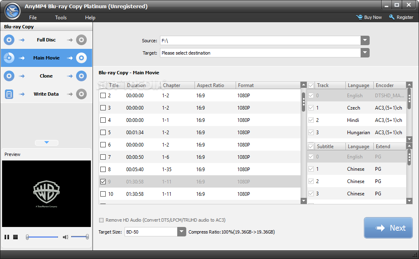Click Clone source disc icon

tap(9, 76)
